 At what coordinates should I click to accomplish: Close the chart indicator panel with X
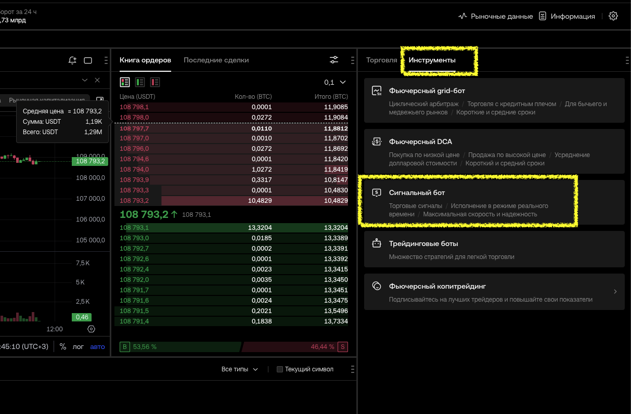coord(97,80)
